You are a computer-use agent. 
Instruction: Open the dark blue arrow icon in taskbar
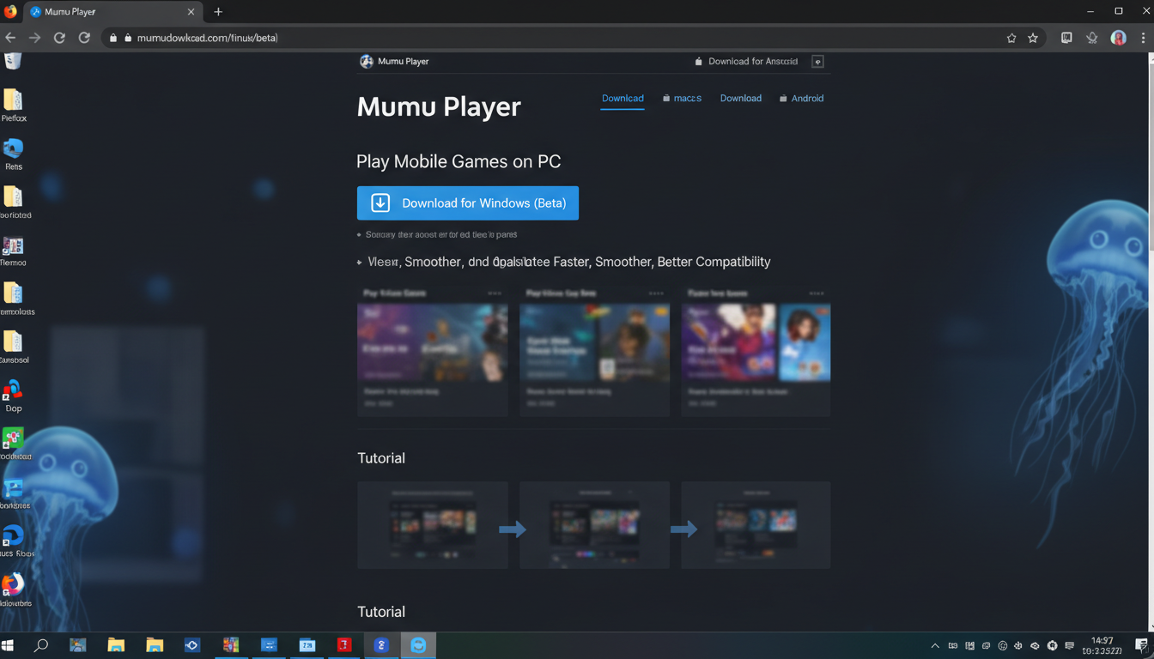pyautogui.click(x=192, y=646)
